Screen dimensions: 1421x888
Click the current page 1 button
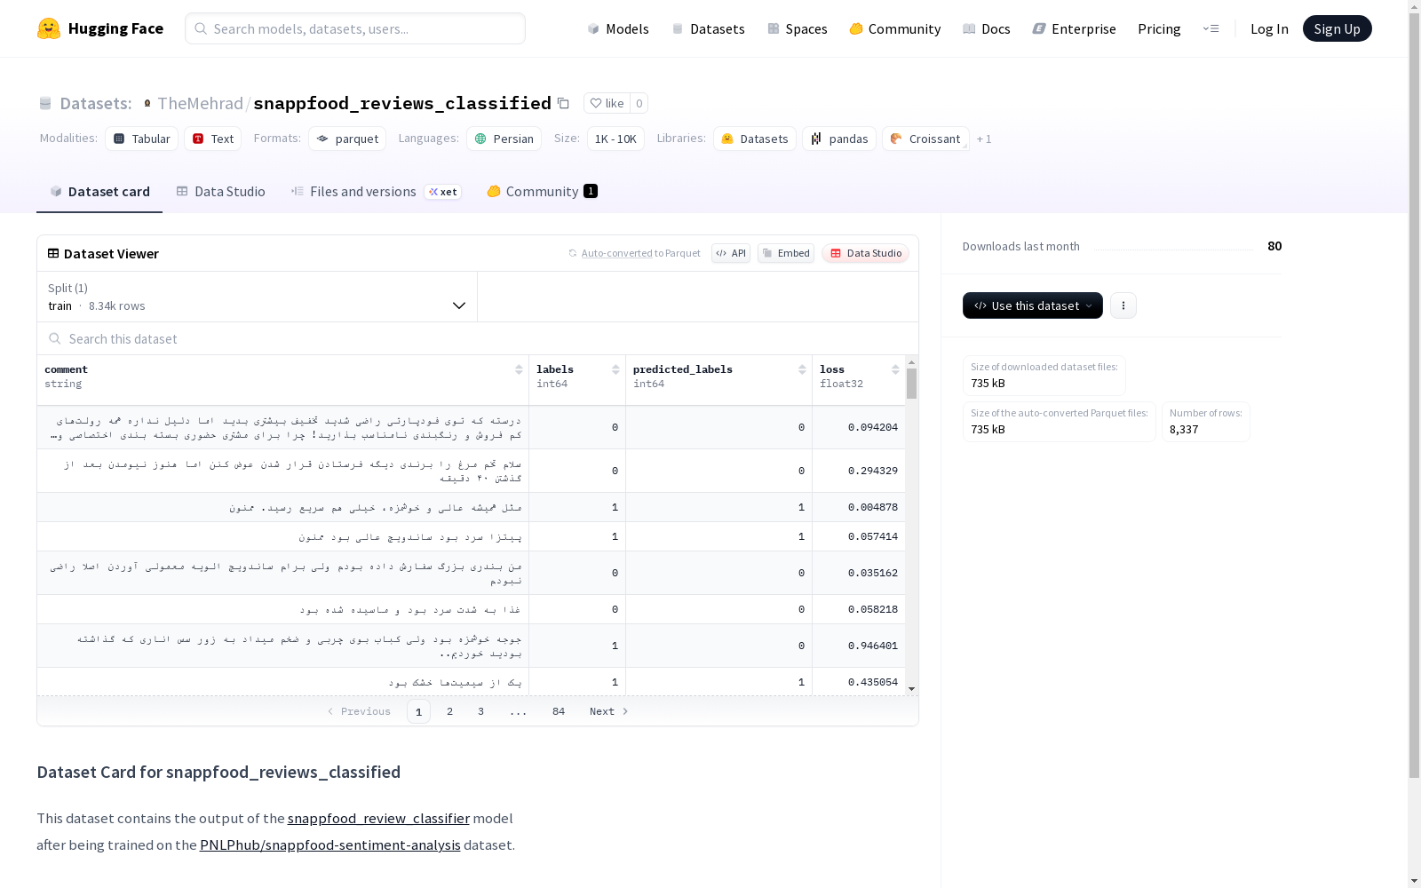click(418, 711)
